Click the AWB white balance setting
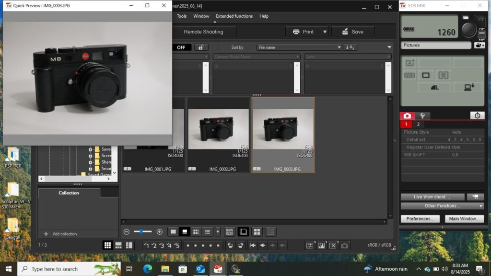 [x=409, y=75]
